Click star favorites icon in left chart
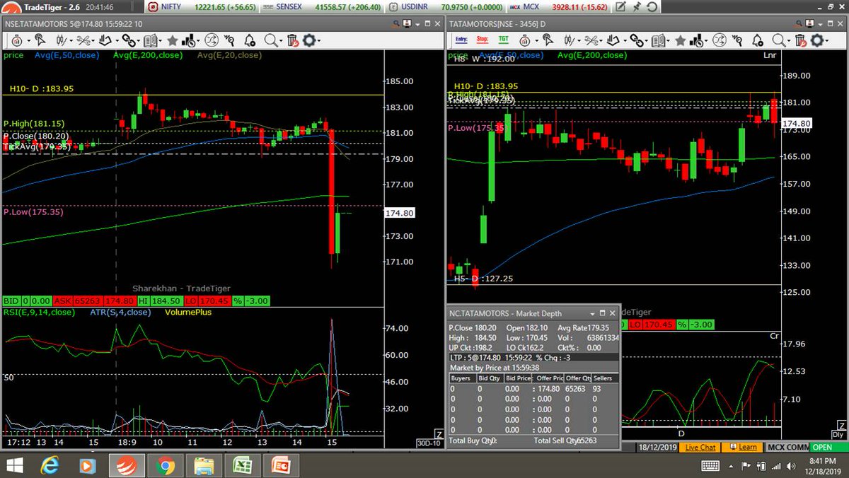The width and height of the screenshot is (849, 478). pyautogui.click(x=172, y=40)
